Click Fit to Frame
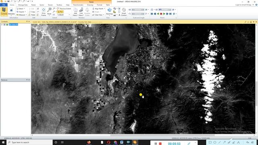258x145 pixels. pyautogui.click(x=44, y=12)
